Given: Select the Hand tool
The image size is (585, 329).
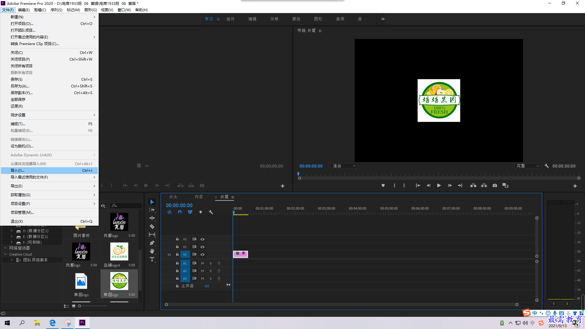Looking at the screenshot, I should click(x=152, y=251).
